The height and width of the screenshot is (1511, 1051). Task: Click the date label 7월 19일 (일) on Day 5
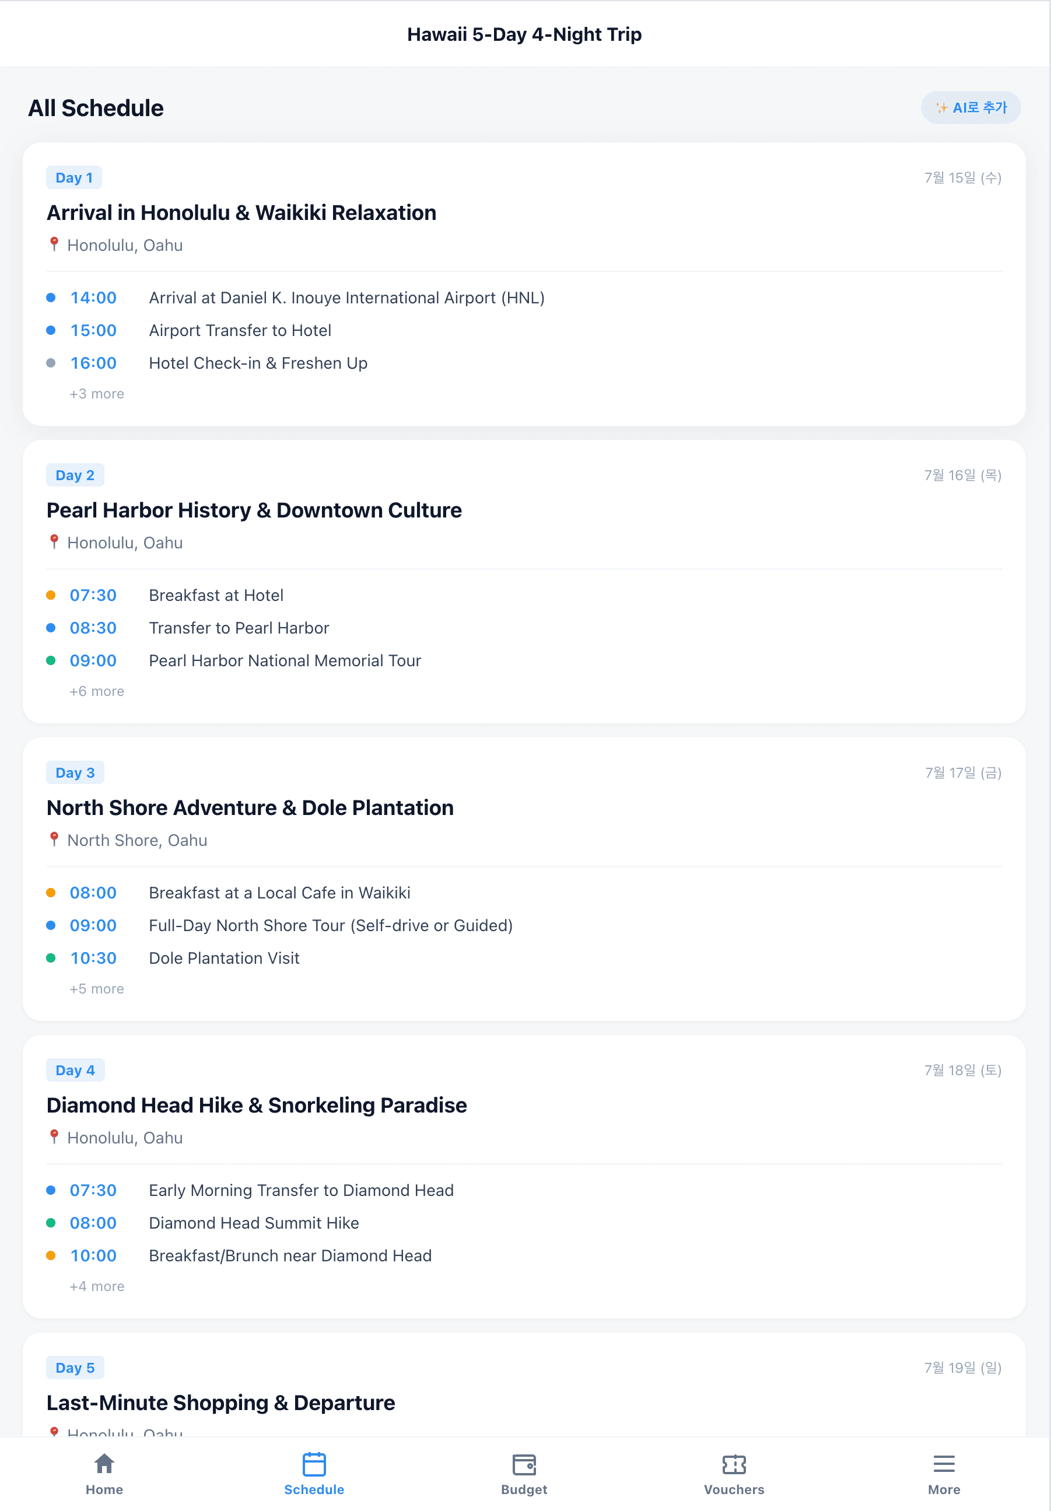click(x=963, y=1367)
